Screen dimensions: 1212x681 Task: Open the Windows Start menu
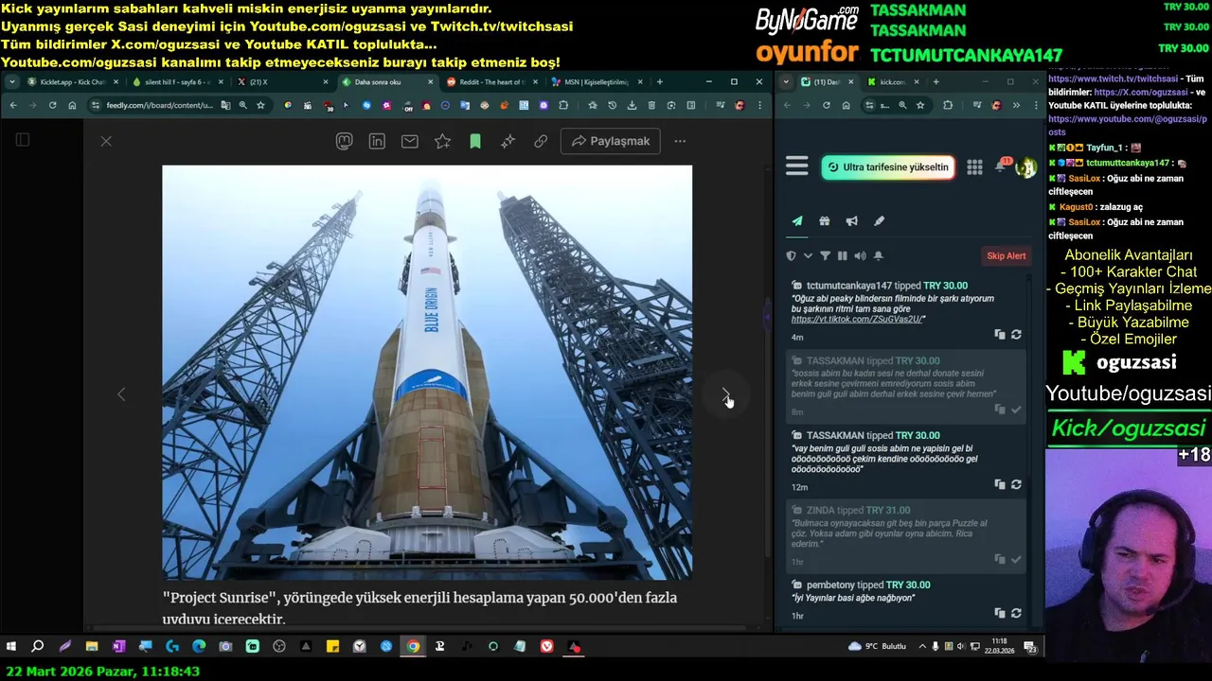(x=11, y=647)
